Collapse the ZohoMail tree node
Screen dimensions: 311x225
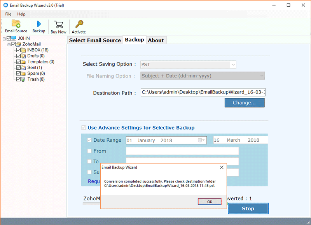tap(9, 45)
